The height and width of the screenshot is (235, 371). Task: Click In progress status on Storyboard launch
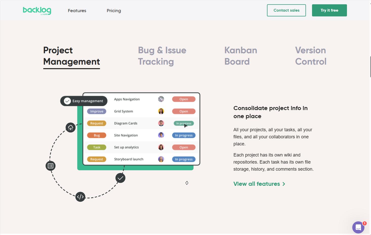pos(184,159)
